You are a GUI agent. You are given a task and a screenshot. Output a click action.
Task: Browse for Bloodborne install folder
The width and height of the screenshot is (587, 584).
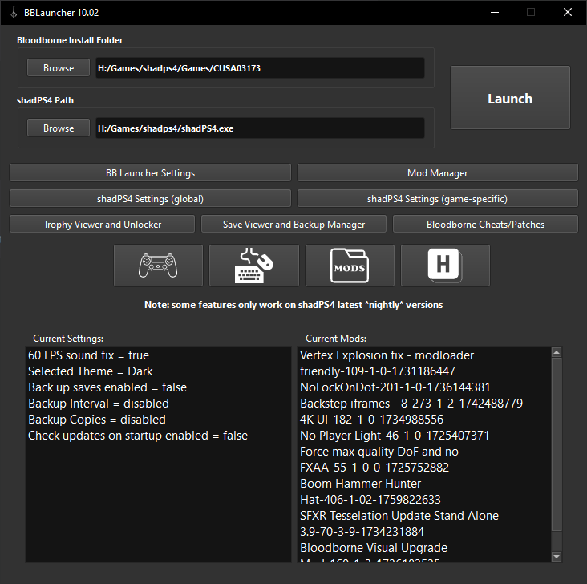[59, 67]
